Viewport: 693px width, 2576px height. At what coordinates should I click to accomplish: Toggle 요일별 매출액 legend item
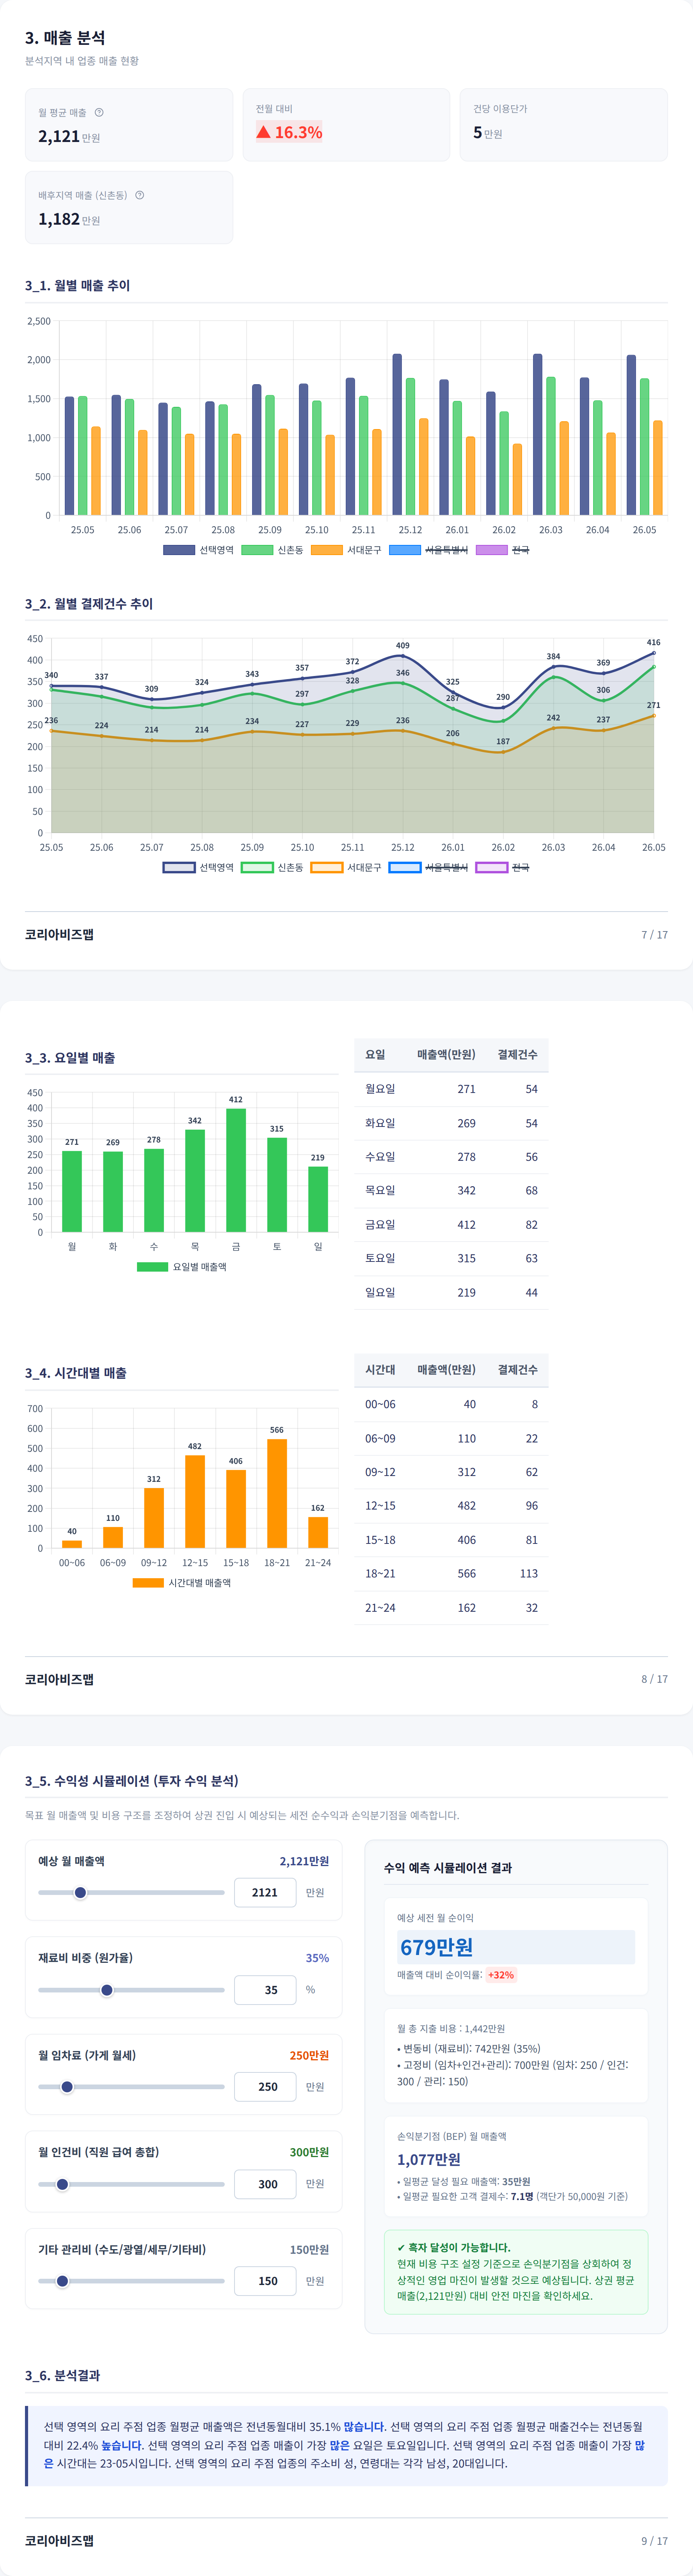pyautogui.click(x=182, y=1266)
